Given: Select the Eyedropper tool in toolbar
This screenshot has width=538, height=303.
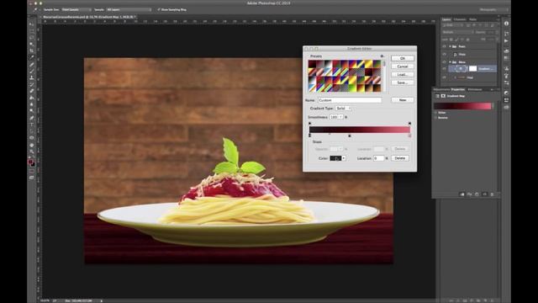Looking at the screenshot, I should (32, 57).
